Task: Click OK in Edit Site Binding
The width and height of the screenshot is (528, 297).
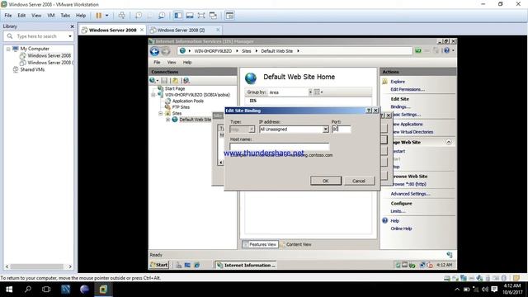Action: (x=326, y=181)
